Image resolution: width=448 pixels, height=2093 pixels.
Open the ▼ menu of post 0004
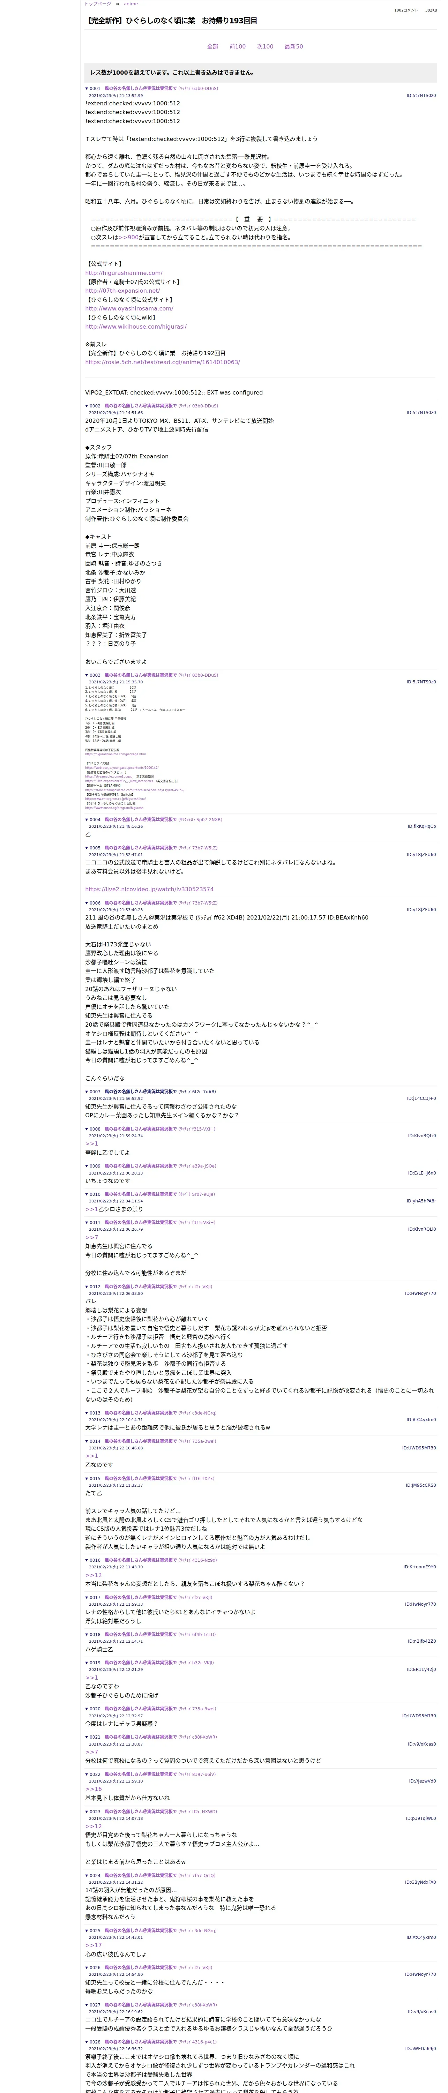coord(87,819)
